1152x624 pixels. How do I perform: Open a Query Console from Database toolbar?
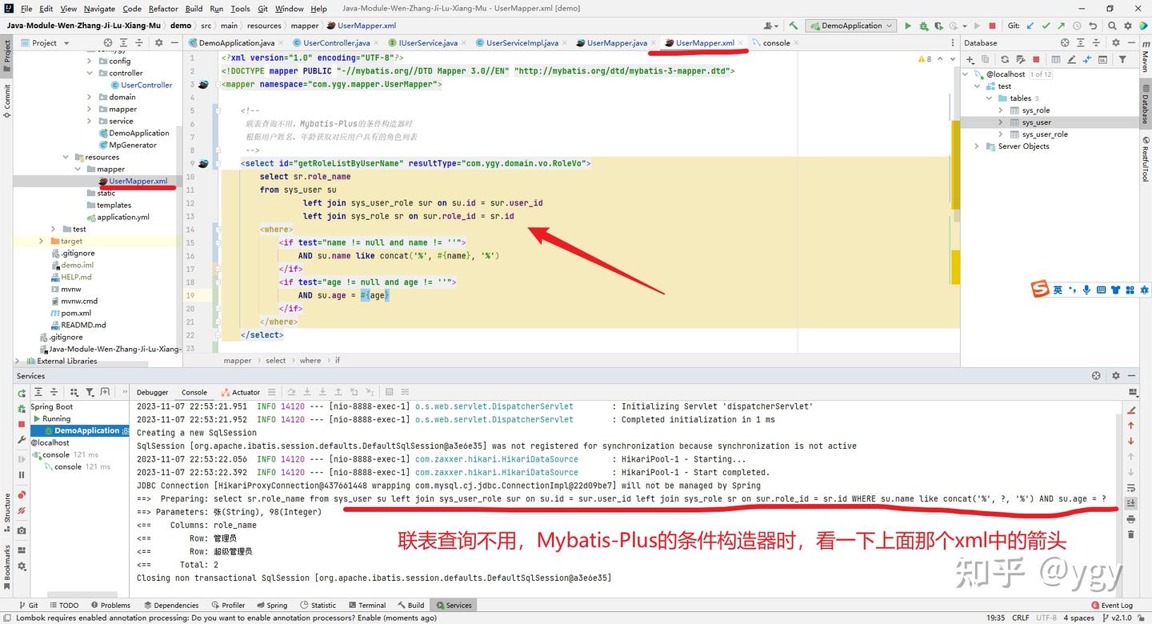(x=1103, y=59)
